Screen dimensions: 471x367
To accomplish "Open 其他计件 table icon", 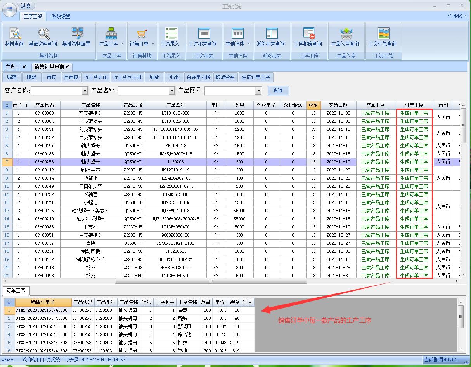I will click(237, 34).
